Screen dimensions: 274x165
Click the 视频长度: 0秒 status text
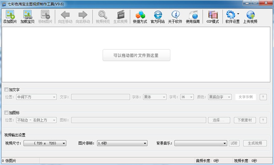[245, 160]
